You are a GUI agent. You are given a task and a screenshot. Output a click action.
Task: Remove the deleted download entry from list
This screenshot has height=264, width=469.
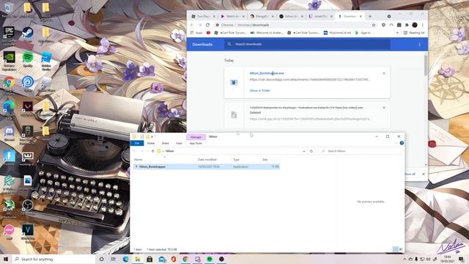[384, 108]
